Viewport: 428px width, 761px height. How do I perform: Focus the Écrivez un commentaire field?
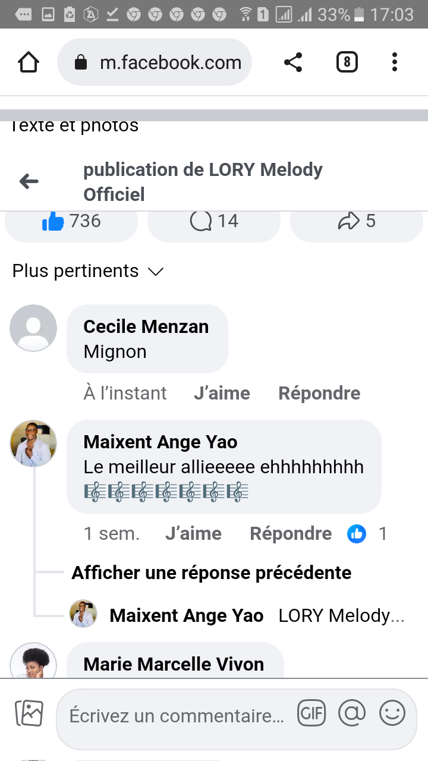177,716
